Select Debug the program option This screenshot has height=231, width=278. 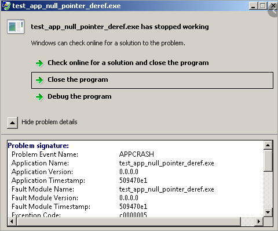79,96
